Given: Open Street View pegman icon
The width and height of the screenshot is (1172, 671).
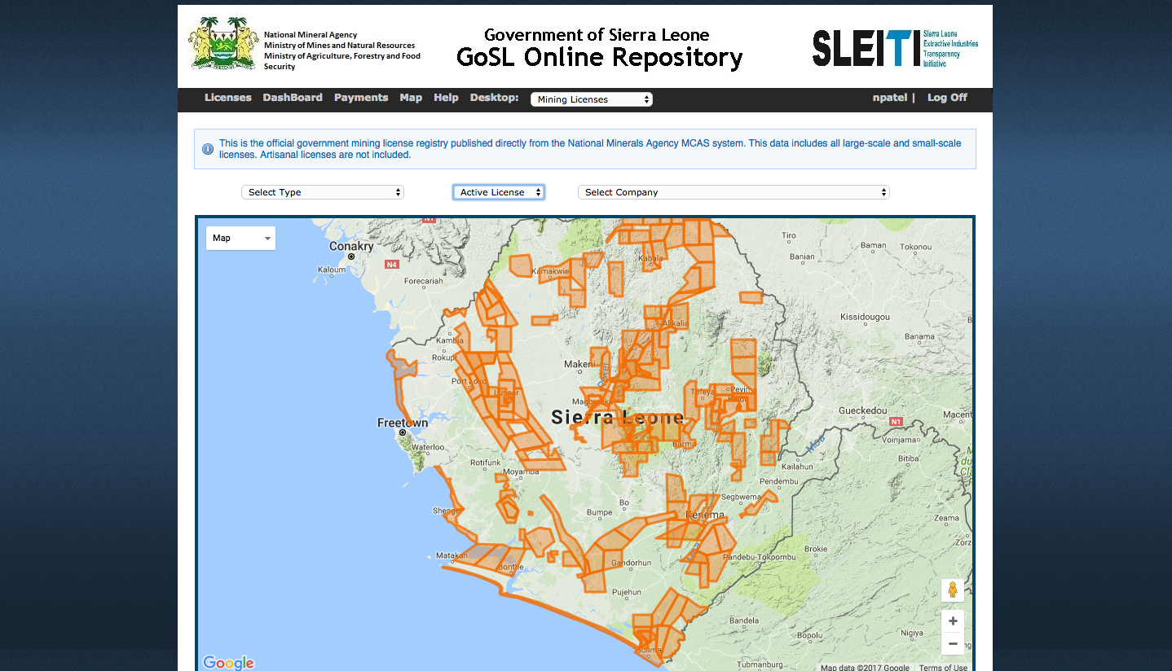Looking at the screenshot, I should [x=952, y=590].
